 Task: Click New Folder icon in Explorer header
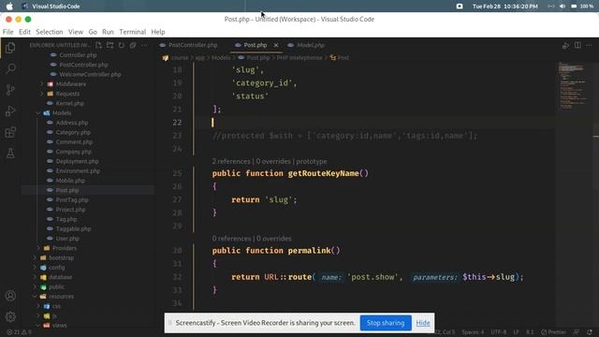(x=110, y=45)
